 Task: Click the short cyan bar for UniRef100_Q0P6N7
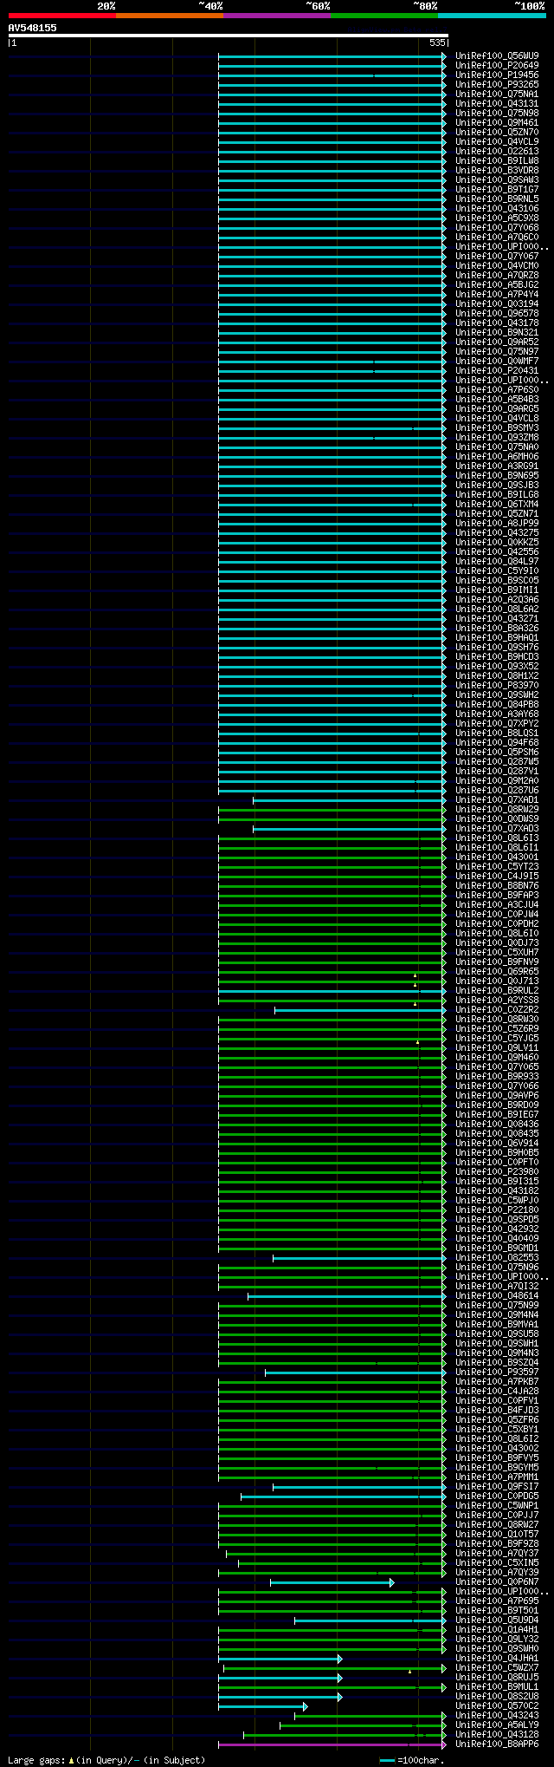(332, 1582)
